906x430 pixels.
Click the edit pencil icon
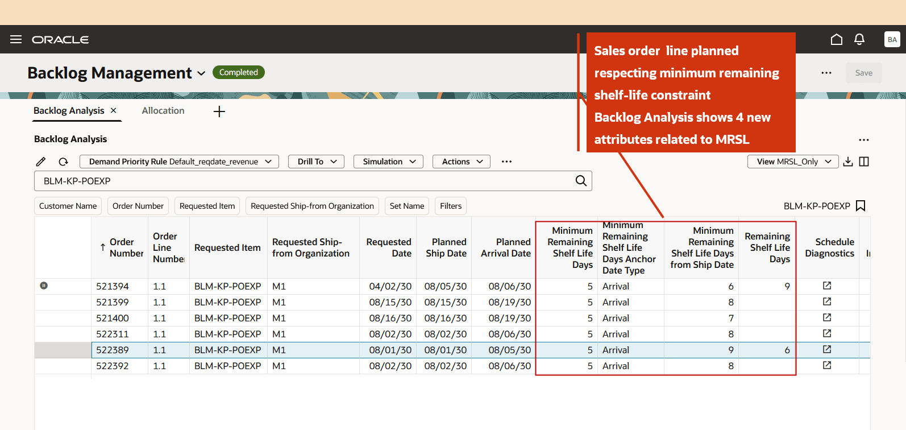41,162
